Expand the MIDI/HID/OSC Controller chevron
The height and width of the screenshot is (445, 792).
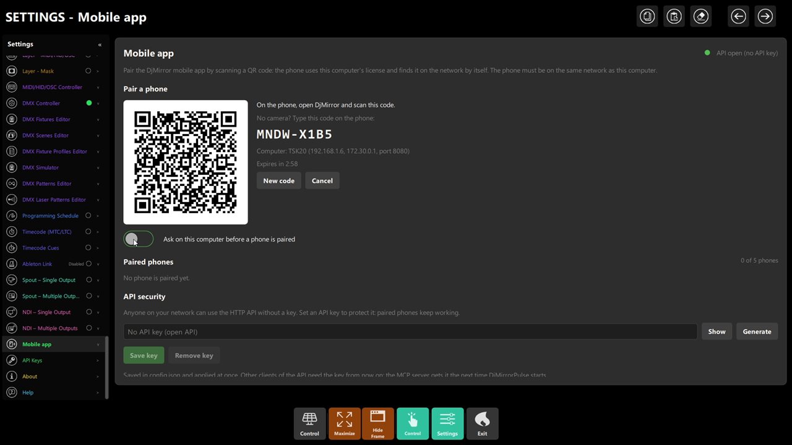coord(98,87)
